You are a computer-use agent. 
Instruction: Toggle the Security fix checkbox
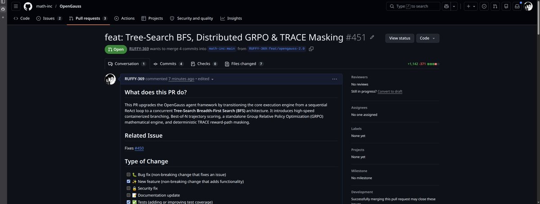coord(129,188)
